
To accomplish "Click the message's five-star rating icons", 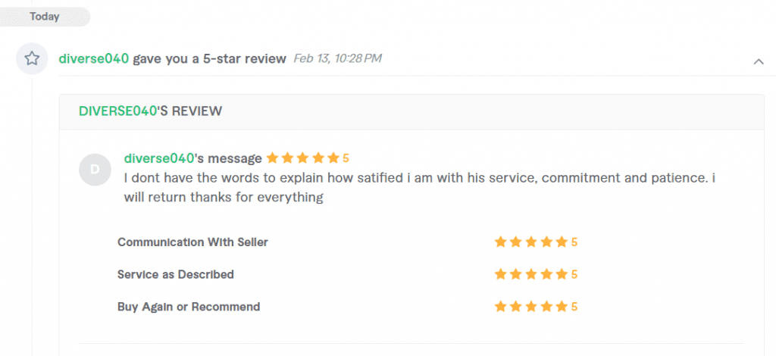I will point(302,158).
